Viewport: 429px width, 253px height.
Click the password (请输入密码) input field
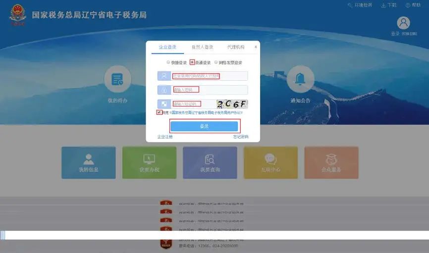point(210,90)
